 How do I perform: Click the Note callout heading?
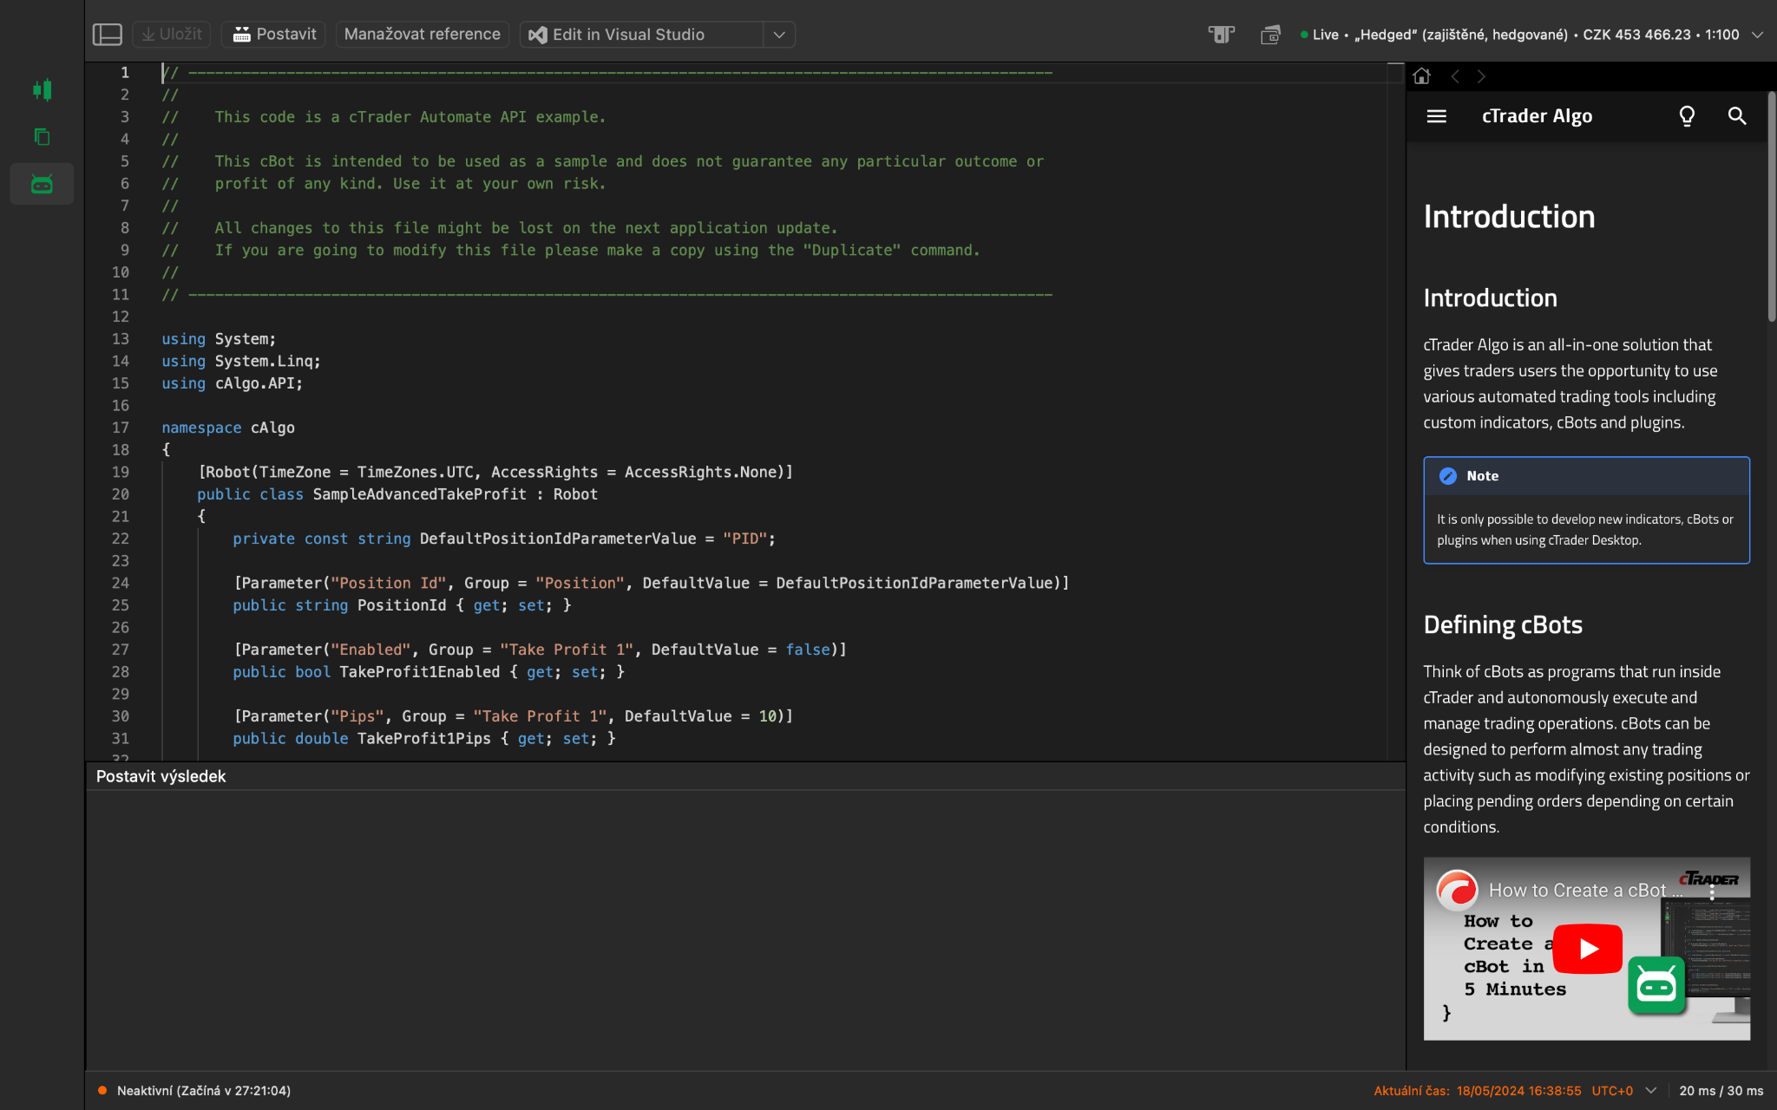click(x=1482, y=476)
